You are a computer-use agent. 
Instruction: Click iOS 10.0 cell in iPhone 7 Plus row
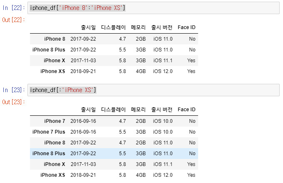163,132
